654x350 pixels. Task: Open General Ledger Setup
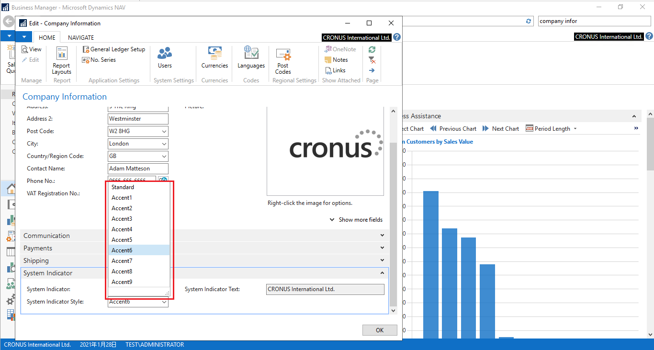coord(114,49)
